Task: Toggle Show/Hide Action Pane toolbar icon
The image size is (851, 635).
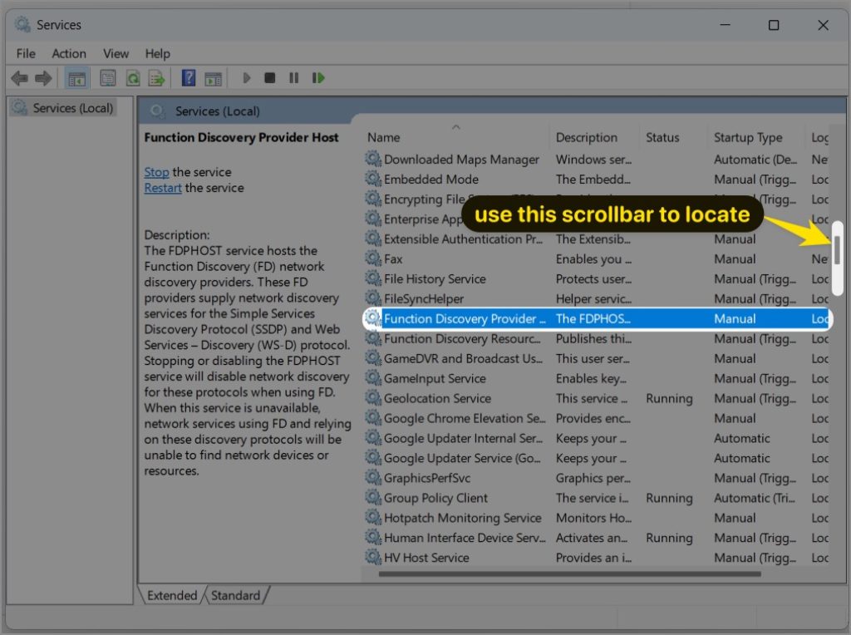Action: (x=214, y=79)
